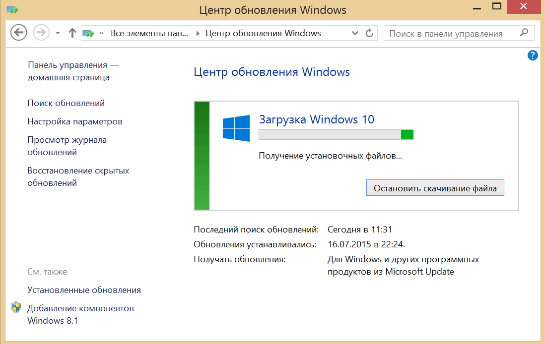Click the 'См. также' label
This screenshot has width=545, height=344.
(x=47, y=272)
